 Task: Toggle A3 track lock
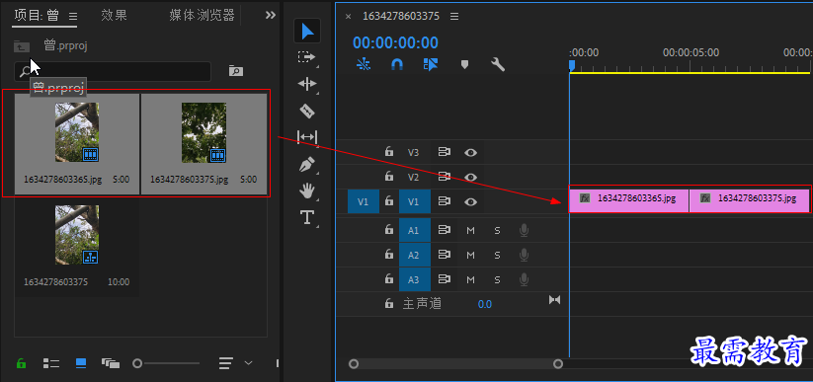coord(388,279)
